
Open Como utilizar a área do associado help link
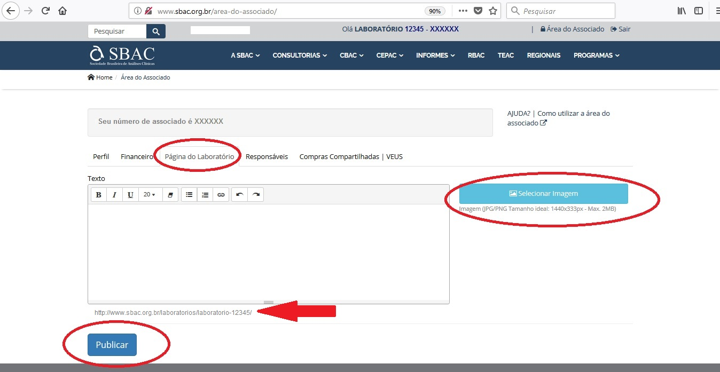pyautogui.click(x=559, y=118)
